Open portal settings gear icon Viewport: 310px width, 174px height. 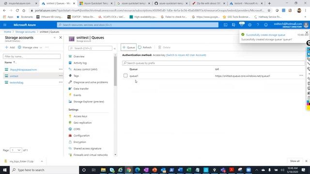coord(250,25)
